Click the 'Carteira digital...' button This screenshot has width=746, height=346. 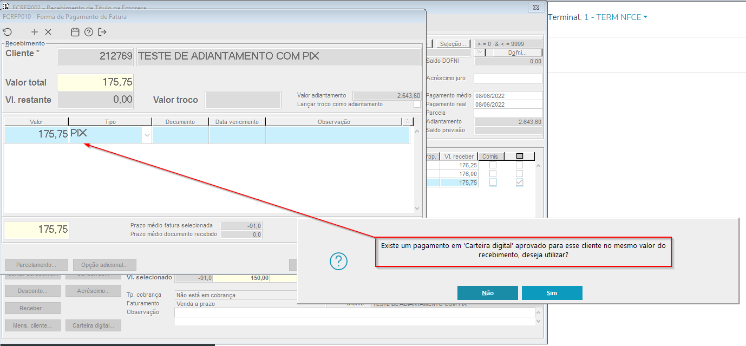[93, 325]
